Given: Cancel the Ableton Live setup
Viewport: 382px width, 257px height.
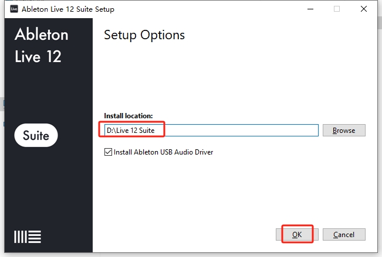Looking at the screenshot, I should point(344,234).
